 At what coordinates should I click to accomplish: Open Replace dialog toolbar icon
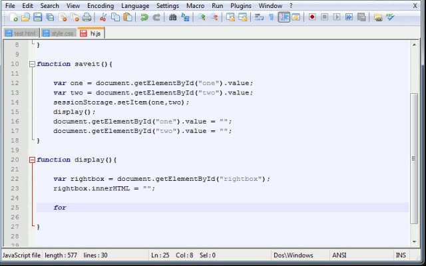click(x=185, y=17)
